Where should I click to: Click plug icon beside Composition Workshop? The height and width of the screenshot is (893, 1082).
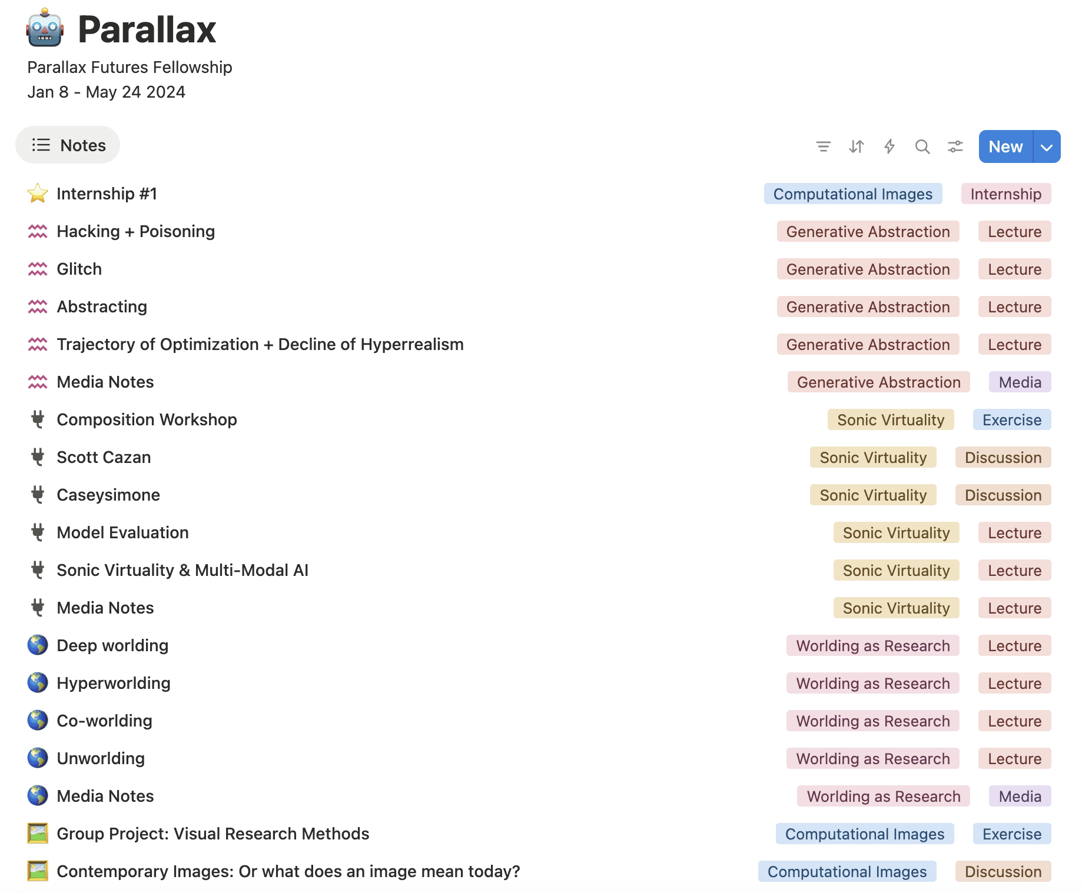pyautogui.click(x=38, y=419)
